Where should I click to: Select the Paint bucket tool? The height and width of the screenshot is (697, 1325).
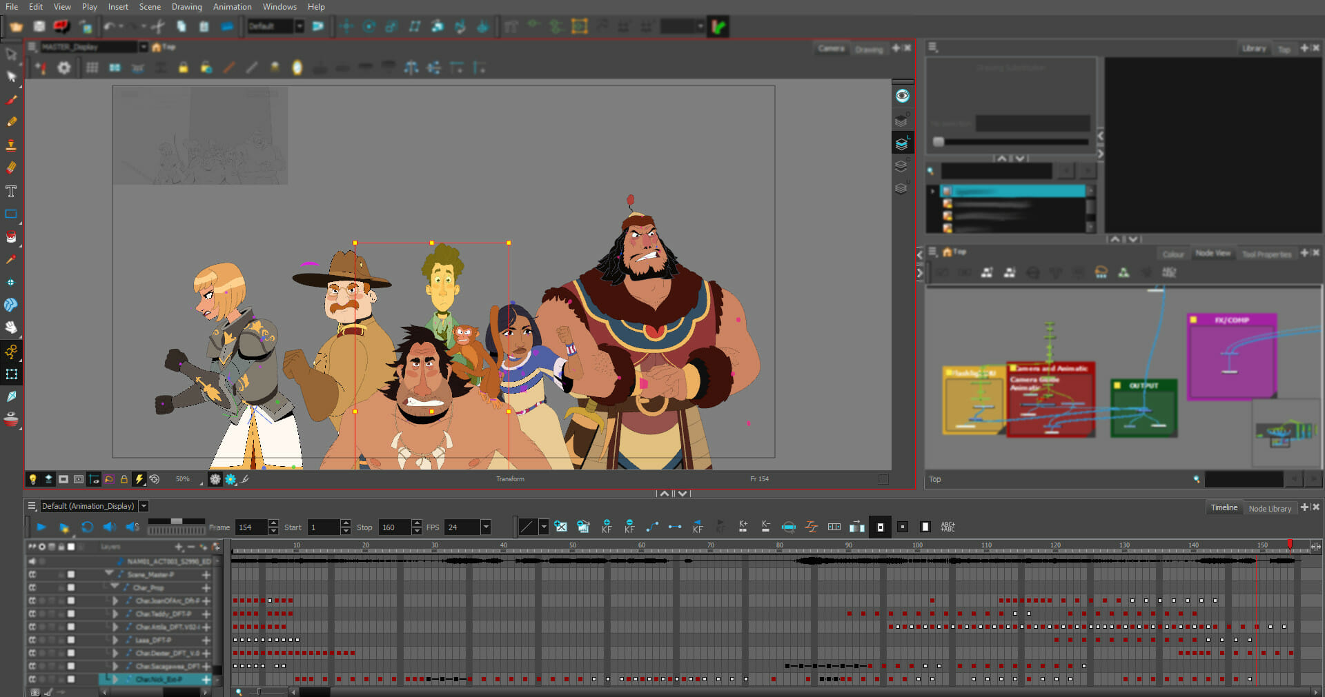point(11,237)
